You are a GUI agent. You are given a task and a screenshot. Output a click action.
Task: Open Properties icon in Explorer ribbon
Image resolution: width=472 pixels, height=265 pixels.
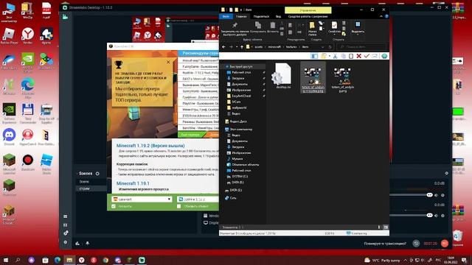click(x=334, y=25)
